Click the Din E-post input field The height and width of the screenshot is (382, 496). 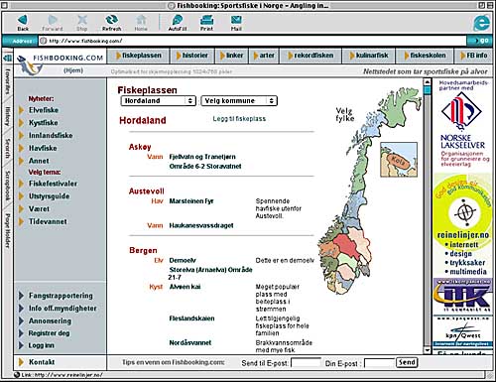pos(379,363)
